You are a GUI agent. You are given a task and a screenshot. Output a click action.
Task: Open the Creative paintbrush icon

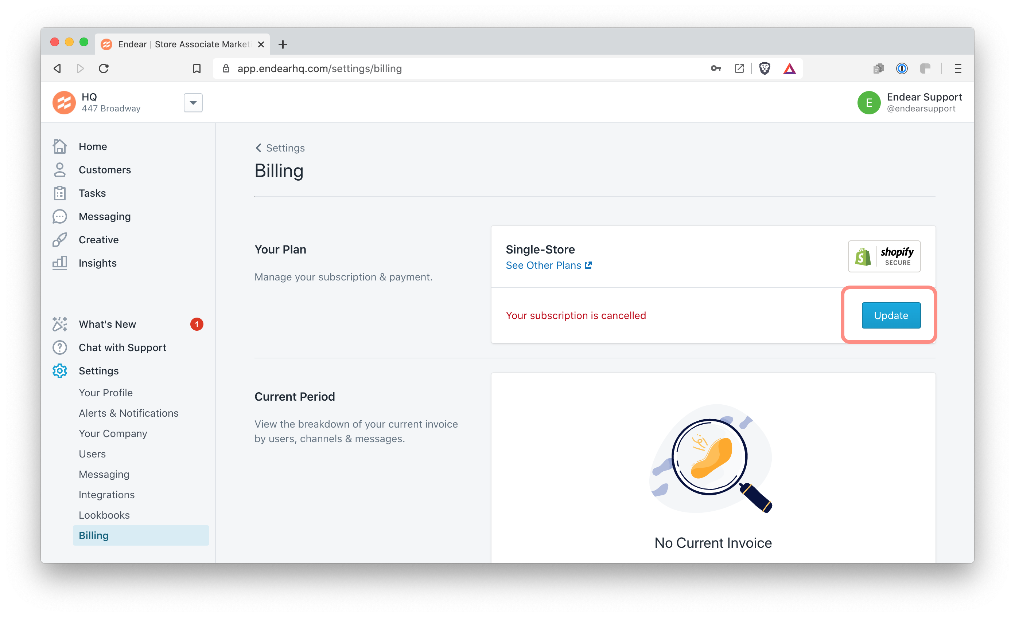click(60, 240)
